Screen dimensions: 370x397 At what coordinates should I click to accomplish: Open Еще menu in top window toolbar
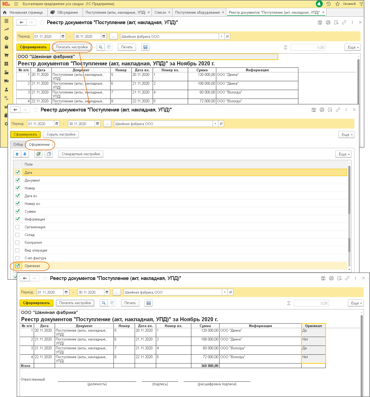click(353, 47)
